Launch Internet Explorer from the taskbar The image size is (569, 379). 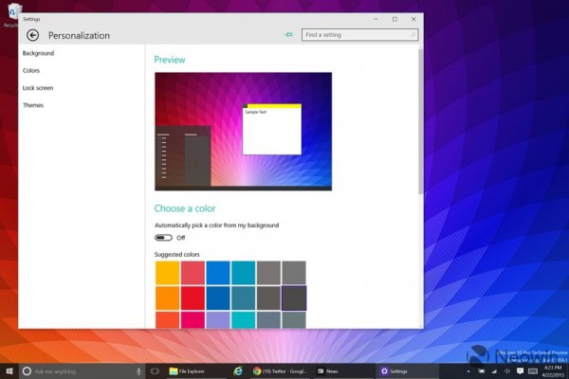[238, 370]
